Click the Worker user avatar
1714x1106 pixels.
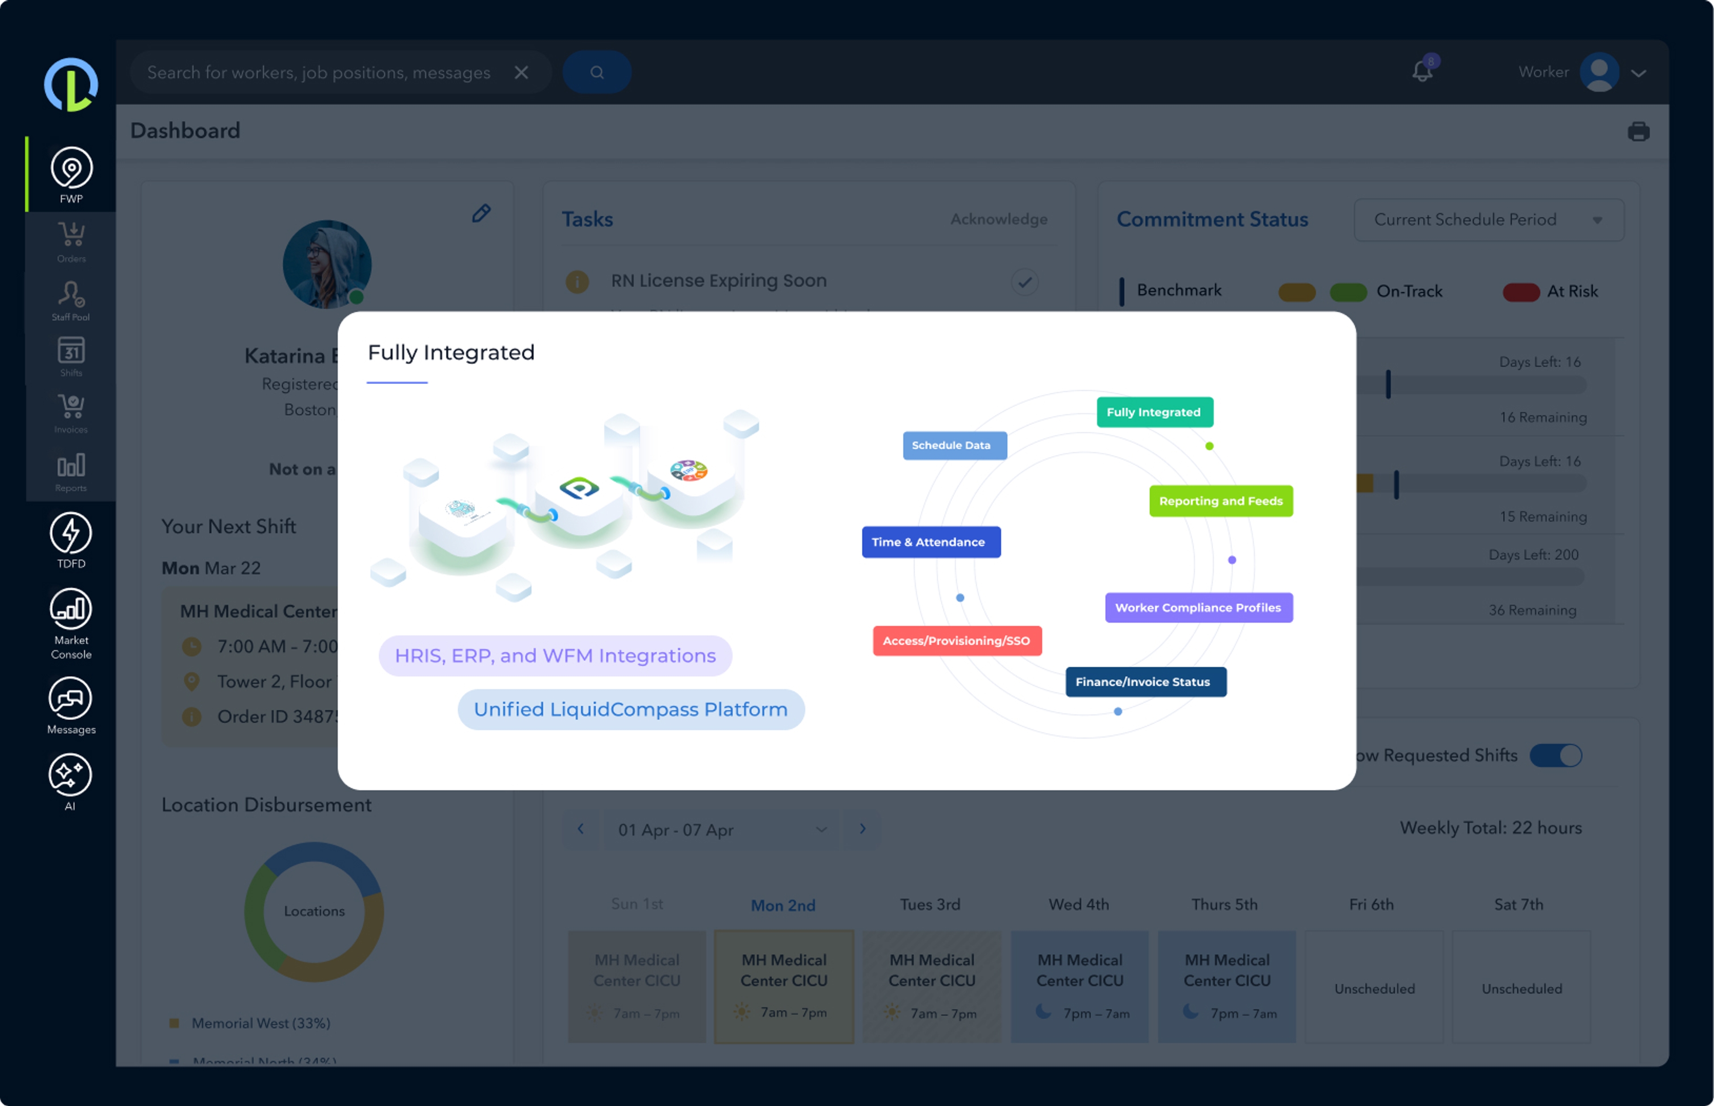pos(1600,72)
